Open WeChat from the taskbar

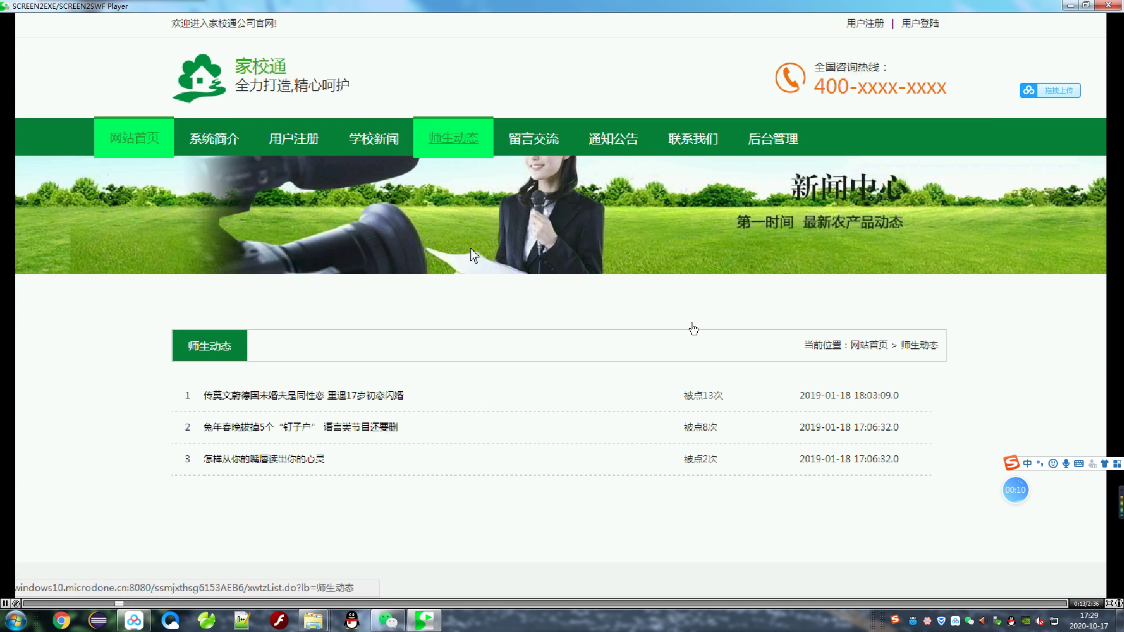pos(388,620)
